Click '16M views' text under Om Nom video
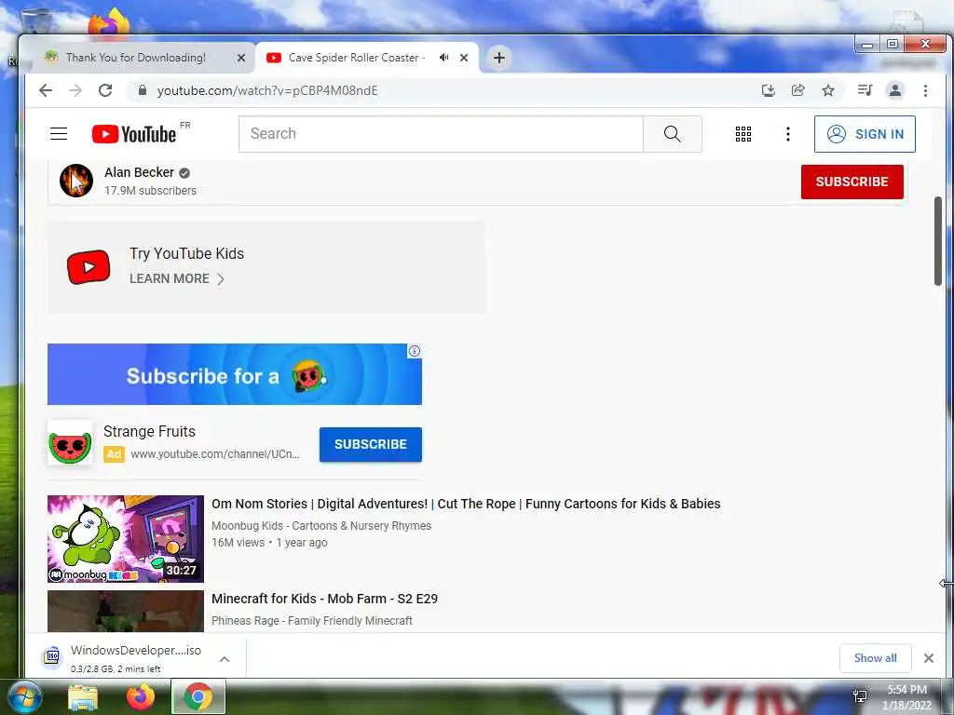The width and height of the screenshot is (954, 715). [238, 543]
